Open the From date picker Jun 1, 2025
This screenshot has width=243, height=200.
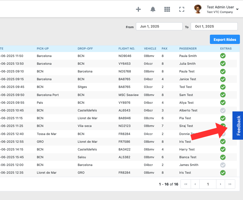click(159, 27)
